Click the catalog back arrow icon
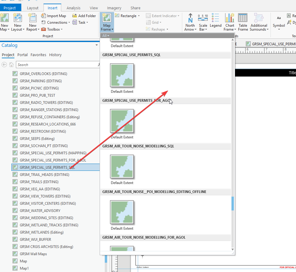Screen dimensions: 296x272 [4, 65]
